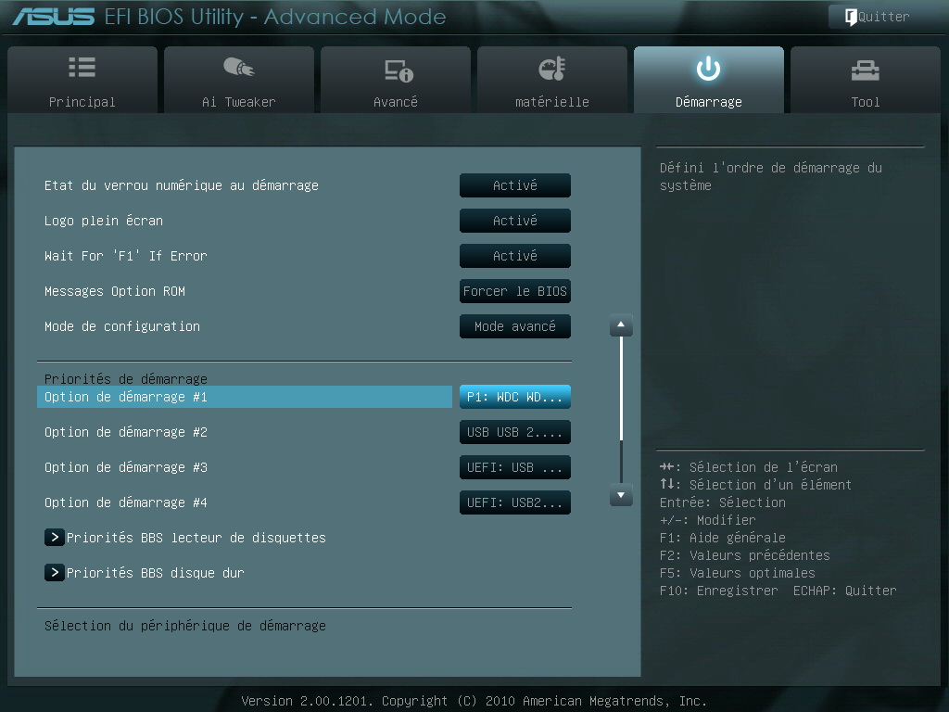This screenshot has width=949, height=712.
Task: Select Option de démarrage #2 label
Action: (x=125, y=432)
